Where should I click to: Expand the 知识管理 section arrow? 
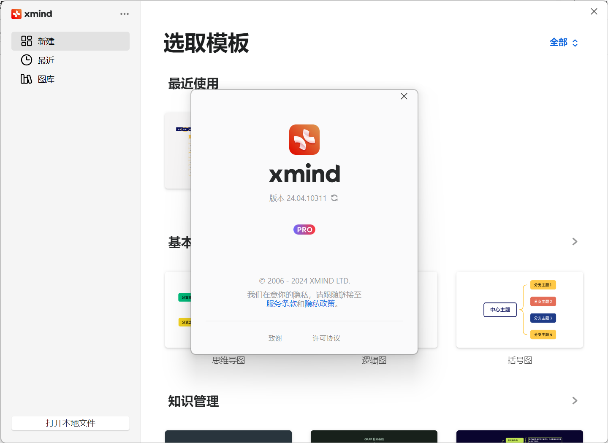575,400
